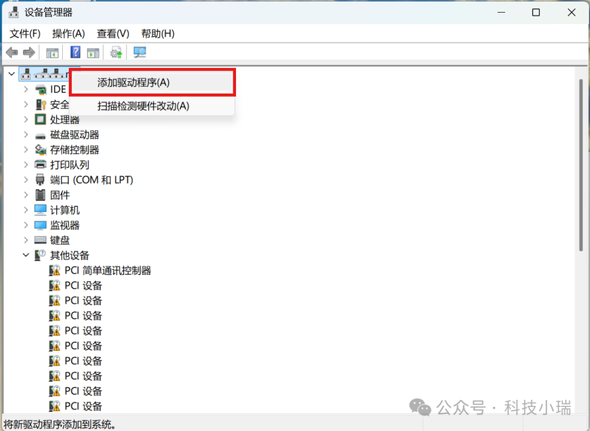
Task: Expand the 端口 (COM 和 LPT) chevron
Action: (26, 180)
